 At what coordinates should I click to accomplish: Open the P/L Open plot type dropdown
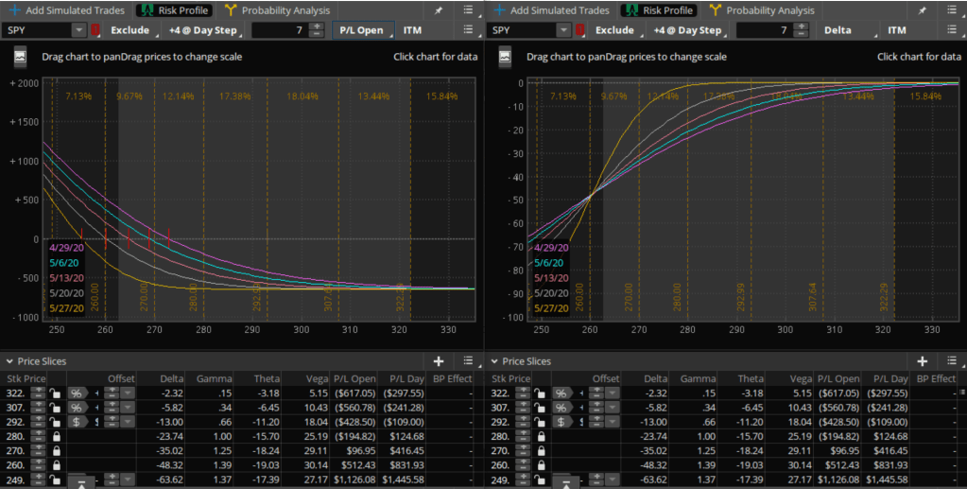pos(362,30)
